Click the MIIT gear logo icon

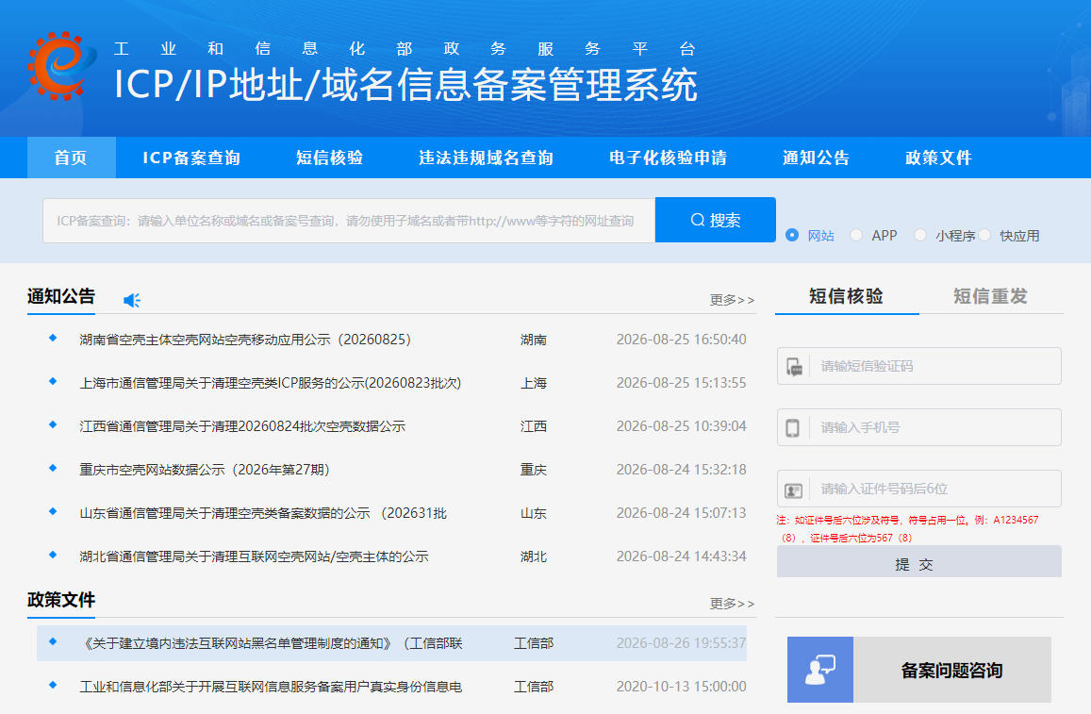62,65
